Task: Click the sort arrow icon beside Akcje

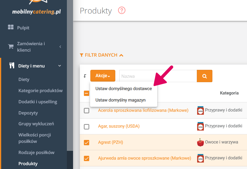Action: point(85,76)
